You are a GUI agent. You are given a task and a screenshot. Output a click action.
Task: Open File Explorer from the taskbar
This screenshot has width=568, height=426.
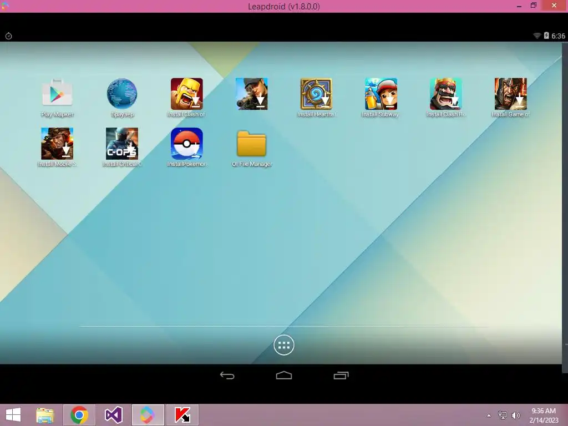[x=45, y=415]
